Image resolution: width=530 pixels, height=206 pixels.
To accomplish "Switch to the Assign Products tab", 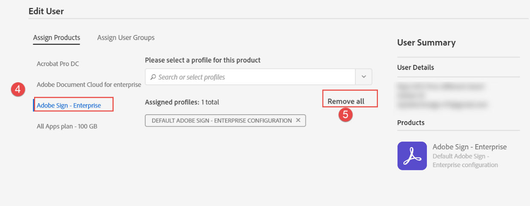I will tap(57, 38).
